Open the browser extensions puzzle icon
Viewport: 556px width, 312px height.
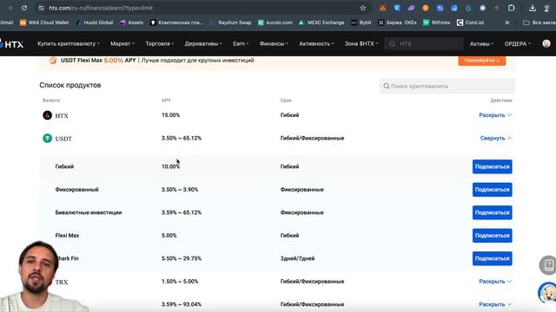click(x=511, y=8)
